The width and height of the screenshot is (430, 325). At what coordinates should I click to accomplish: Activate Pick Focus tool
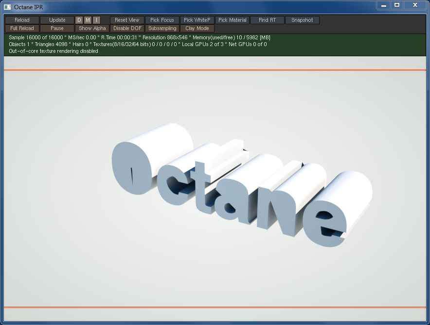point(162,20)
